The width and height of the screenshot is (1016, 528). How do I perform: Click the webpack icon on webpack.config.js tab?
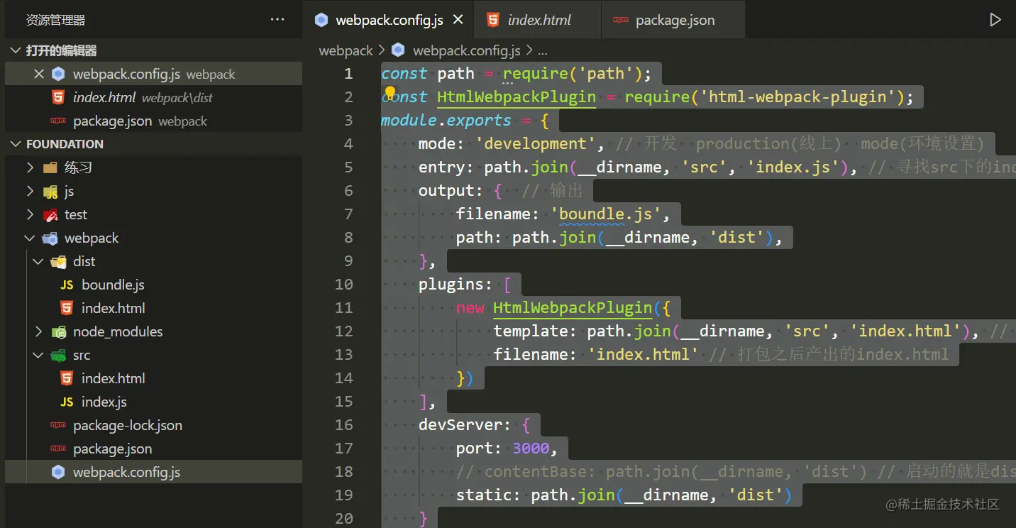point(322,20)
